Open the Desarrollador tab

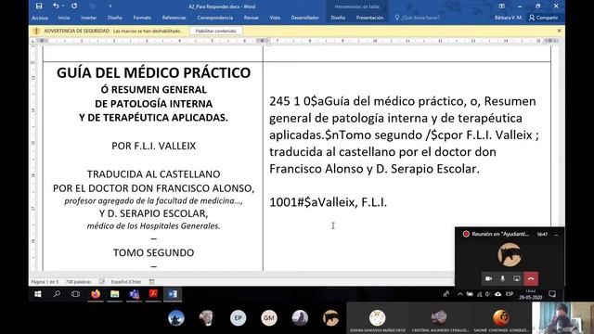pyautogui.click(x=305, y=18)
